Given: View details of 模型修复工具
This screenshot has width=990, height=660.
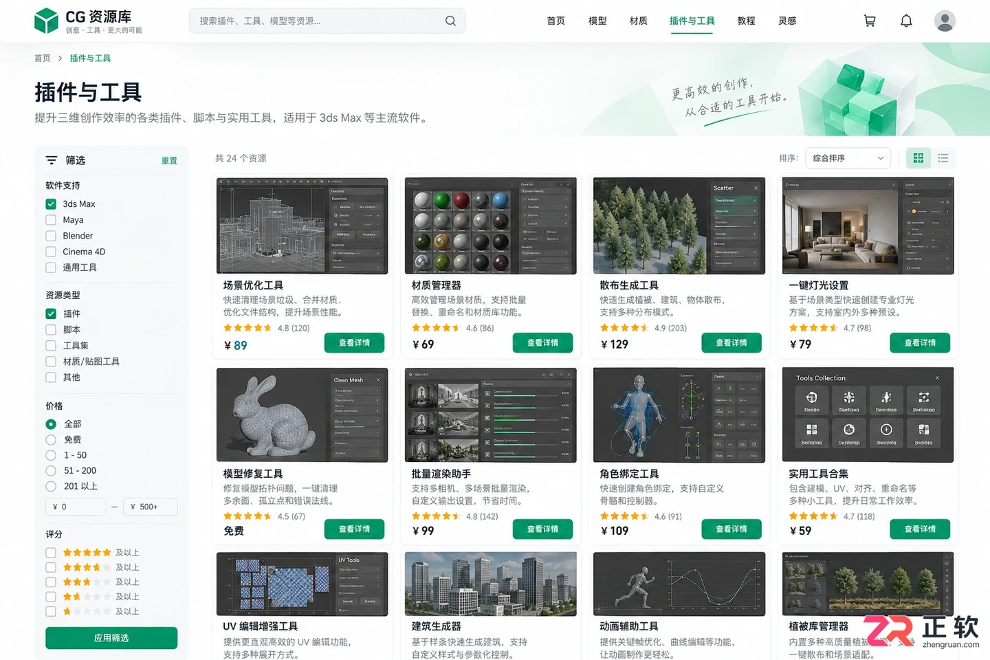Looking at the screenshot, I should pyautogui.click(x=354, y=529).
